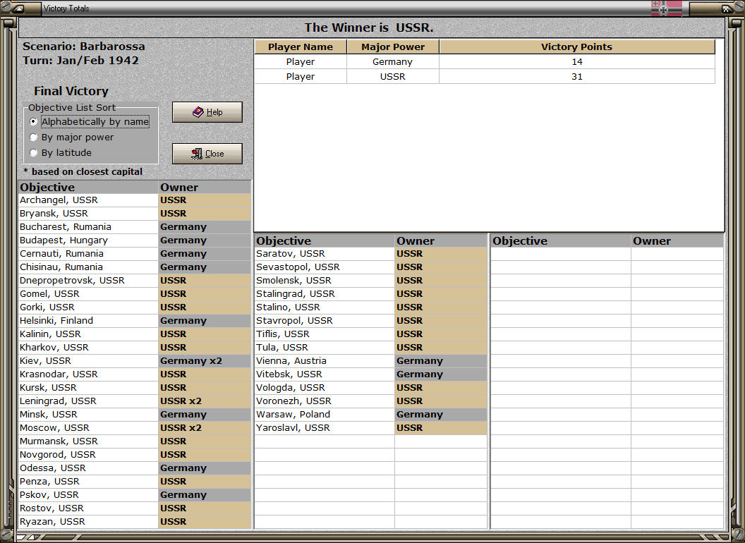
Task: Select the Vologda, USSR objective
Action: coord(325,388)
